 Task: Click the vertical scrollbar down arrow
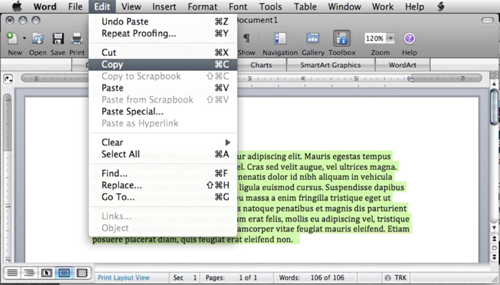coord(494,227)
